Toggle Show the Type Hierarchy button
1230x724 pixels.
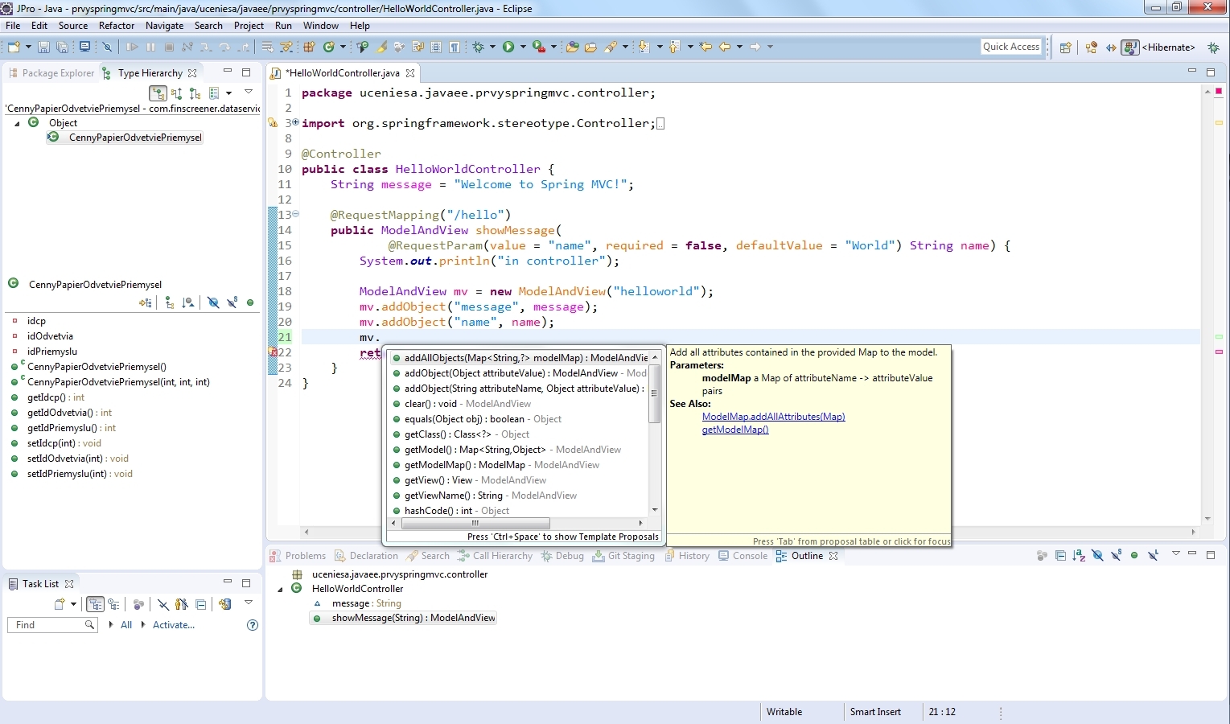coord(158,93)
